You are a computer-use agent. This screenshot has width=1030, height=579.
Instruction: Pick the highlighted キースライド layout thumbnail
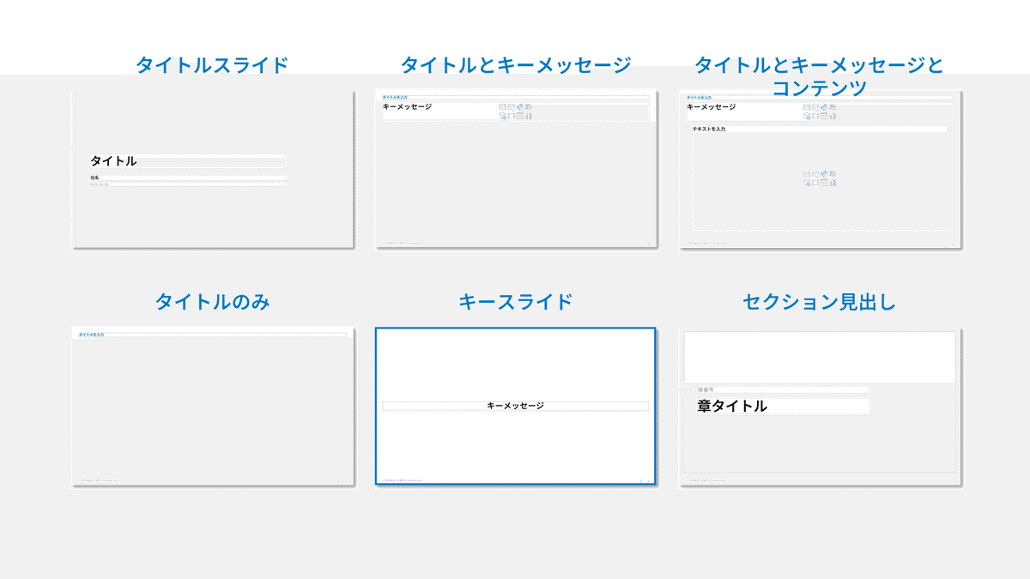(516, 406)
